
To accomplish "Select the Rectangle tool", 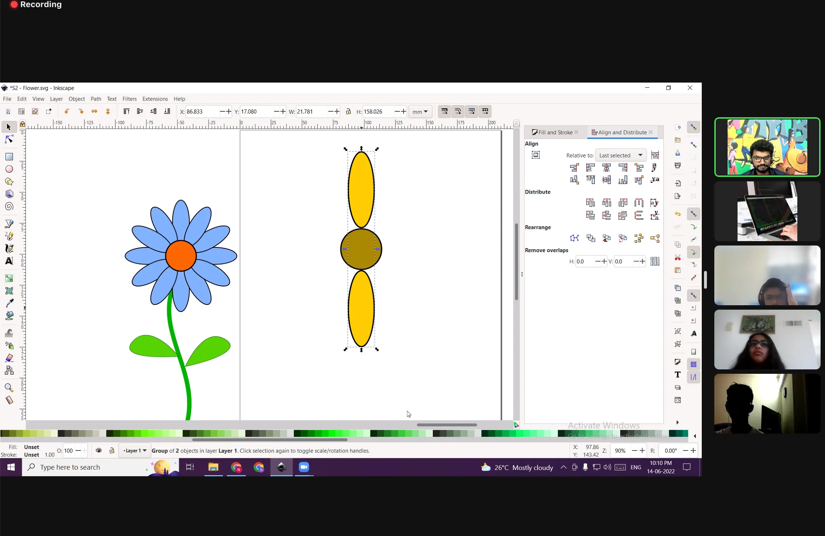I will [9, 157].
